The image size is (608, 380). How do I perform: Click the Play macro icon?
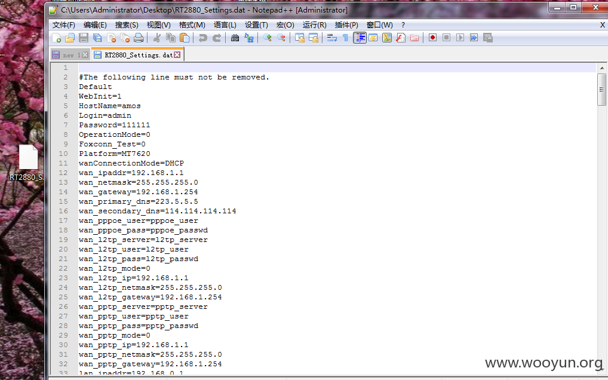[460, 38]
